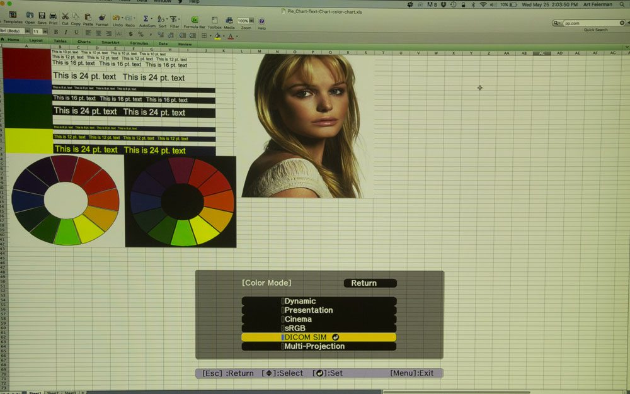Toggle underline formatting
630x394 pixels.
click(76, 32)
